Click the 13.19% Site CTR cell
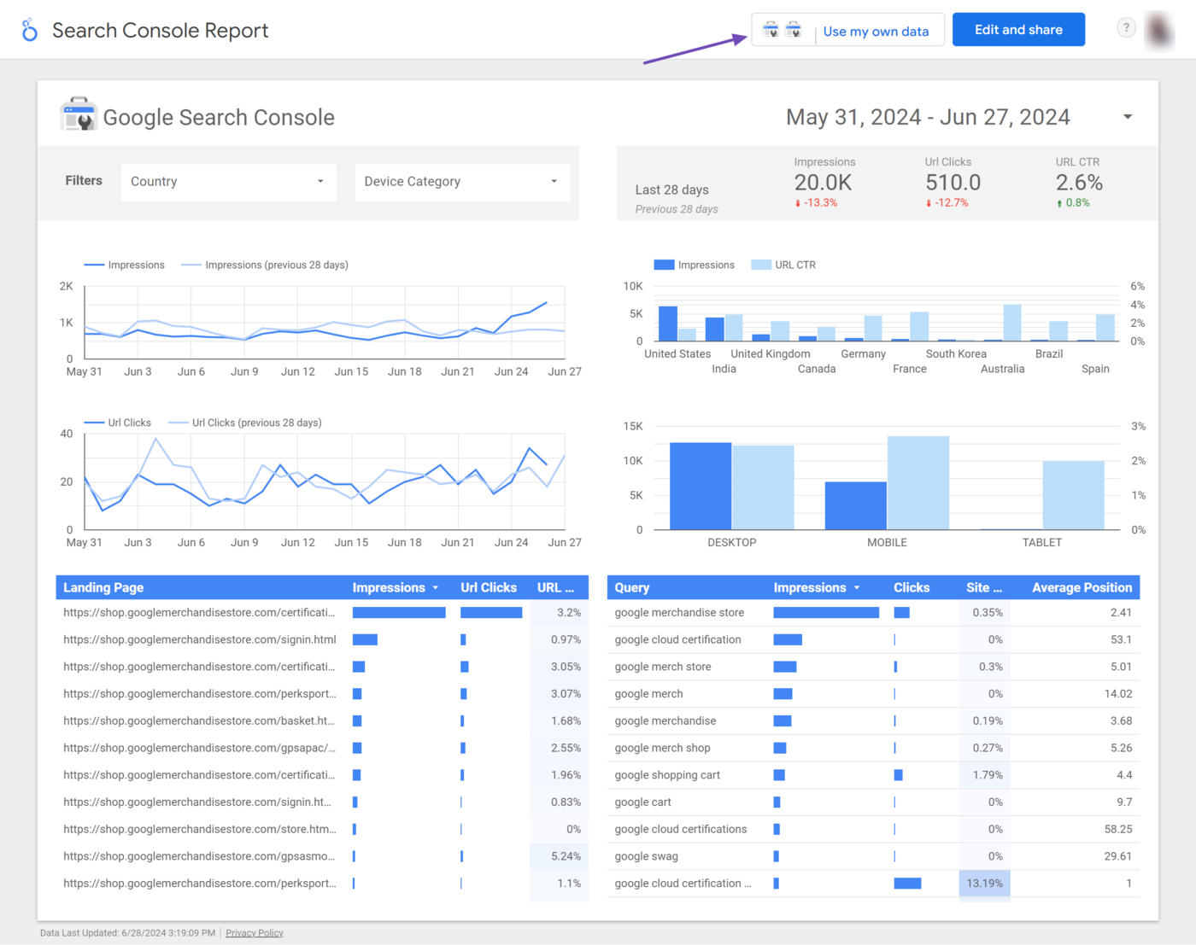The image size is (1196, 945). [x=984, y=884]
